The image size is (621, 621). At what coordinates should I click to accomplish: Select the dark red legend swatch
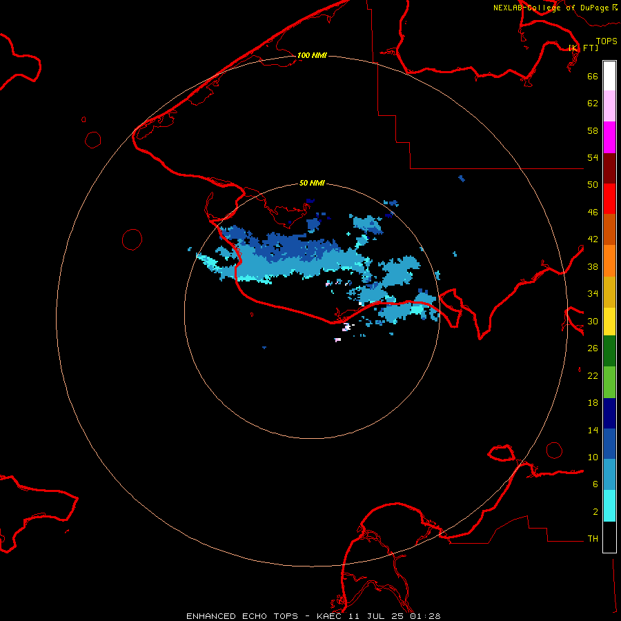(x=609, y=169)
